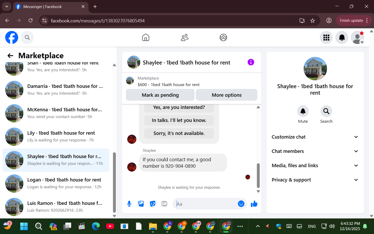Open File Explorer from taskbar
374x234 pixels.
click(x=153, y=226)
